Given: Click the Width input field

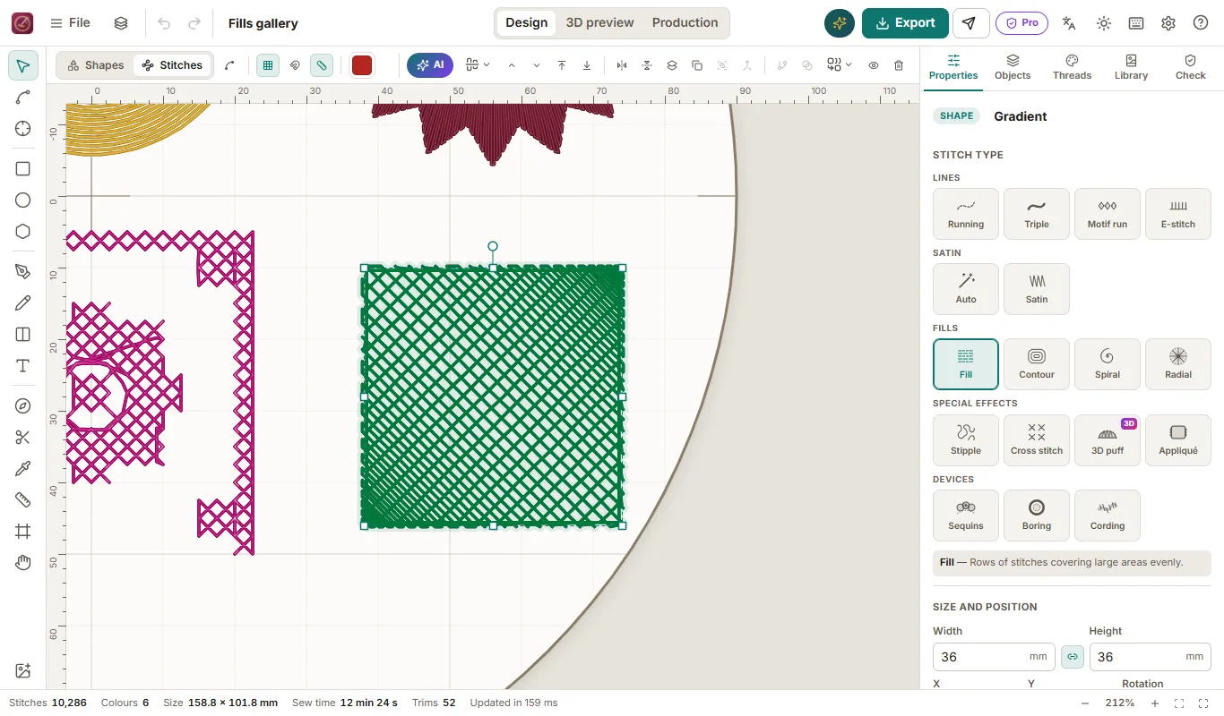Looking at the screenshot, I should pyautogui.click(x=994, y=657).
